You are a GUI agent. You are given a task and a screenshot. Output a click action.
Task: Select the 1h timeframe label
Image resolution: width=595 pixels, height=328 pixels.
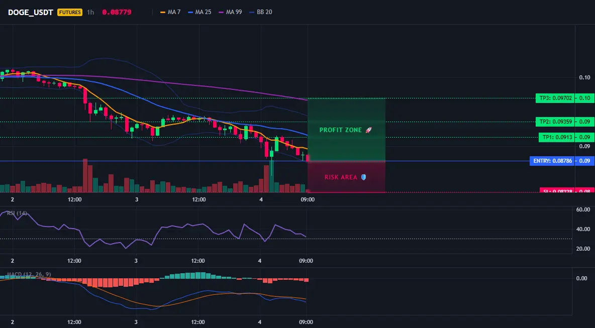click(x=90, y=12)
